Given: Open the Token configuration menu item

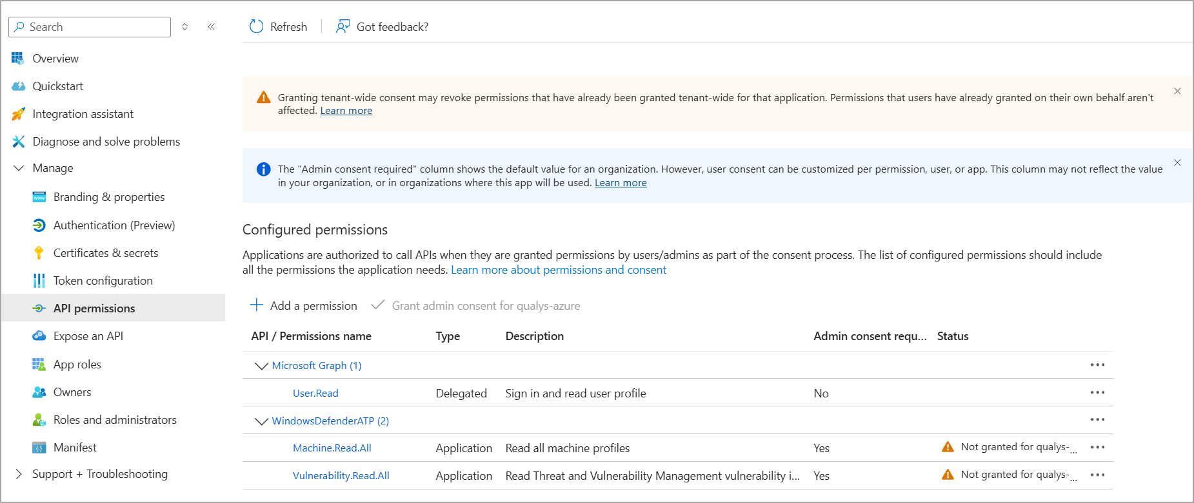Looking at the screenshot, I should [x=103, y=281].
